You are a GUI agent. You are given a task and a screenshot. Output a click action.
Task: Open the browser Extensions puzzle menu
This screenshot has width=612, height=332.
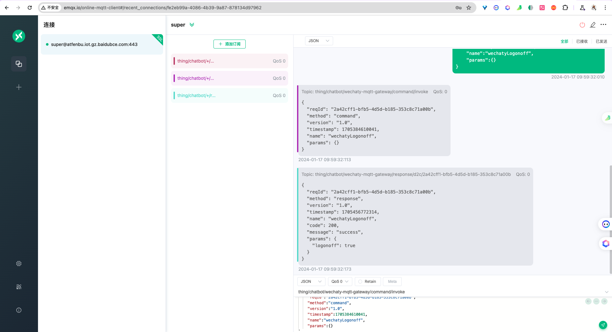click(x=565, y=8)
